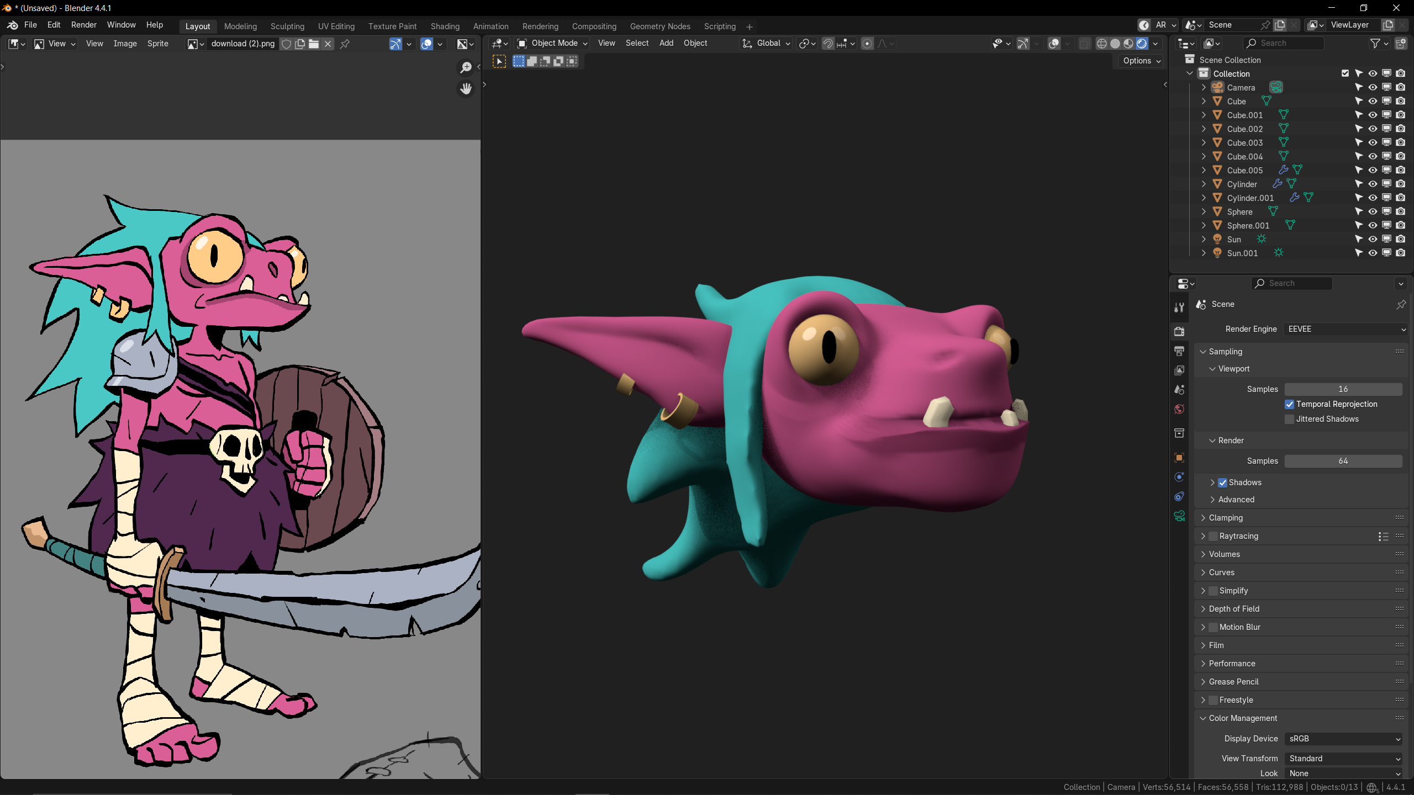Open the outliner filter popover

point(1379,44)
